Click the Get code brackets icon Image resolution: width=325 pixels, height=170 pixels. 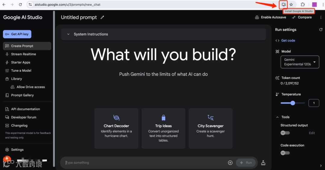277,40
